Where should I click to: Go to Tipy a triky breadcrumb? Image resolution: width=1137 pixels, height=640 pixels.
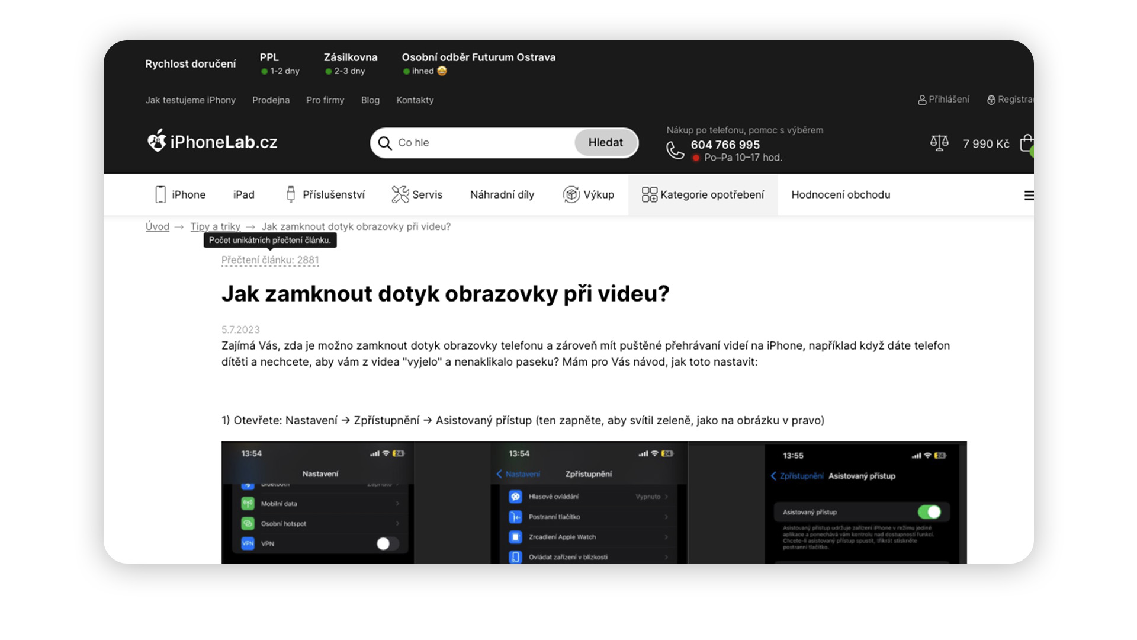pos(216,226)
